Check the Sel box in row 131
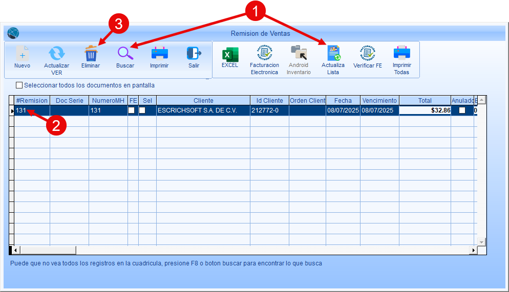 pos(142,110)
